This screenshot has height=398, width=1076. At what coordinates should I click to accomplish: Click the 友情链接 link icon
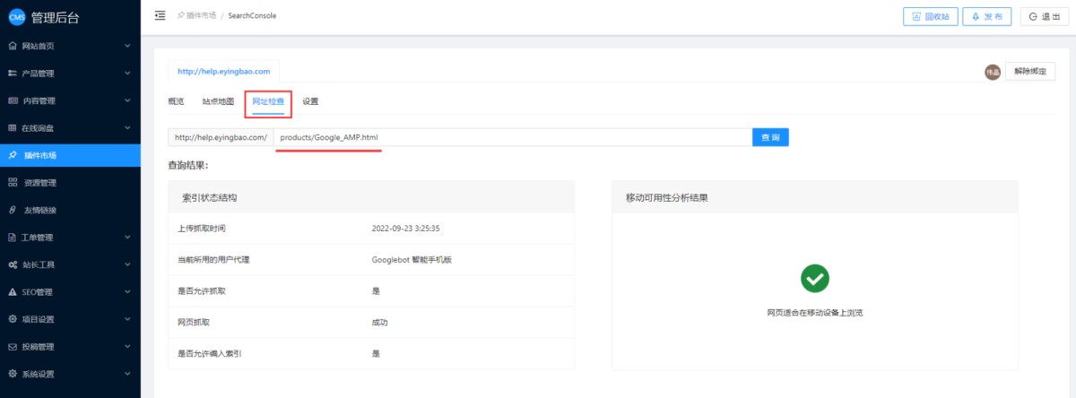pyautogui.click(x=13, y=210)
